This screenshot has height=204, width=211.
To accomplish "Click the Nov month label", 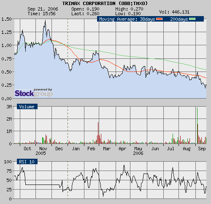I will click(43, 149).
